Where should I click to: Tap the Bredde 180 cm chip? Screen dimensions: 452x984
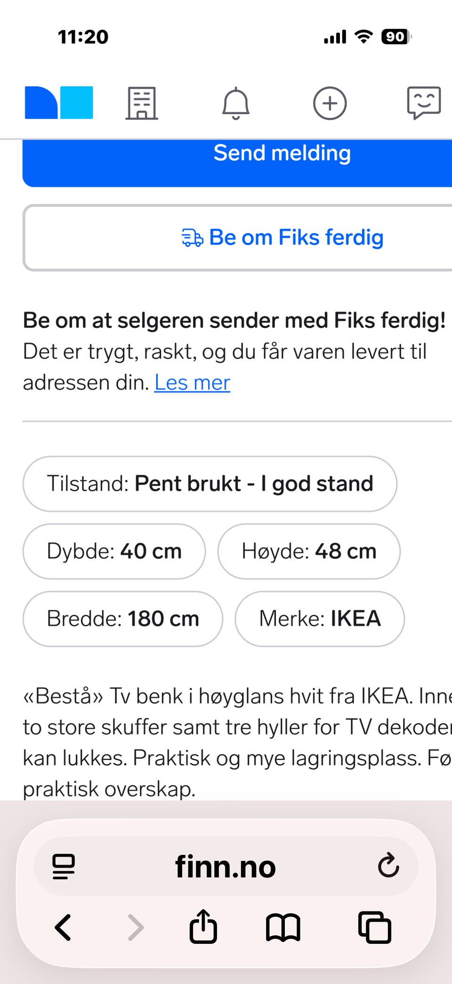point(122,619)
